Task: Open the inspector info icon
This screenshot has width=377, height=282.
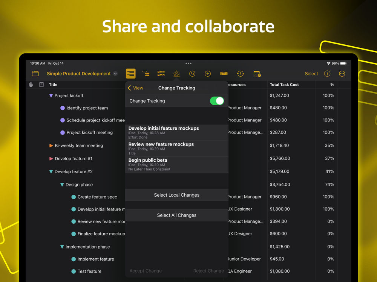Action: point(327,74)
